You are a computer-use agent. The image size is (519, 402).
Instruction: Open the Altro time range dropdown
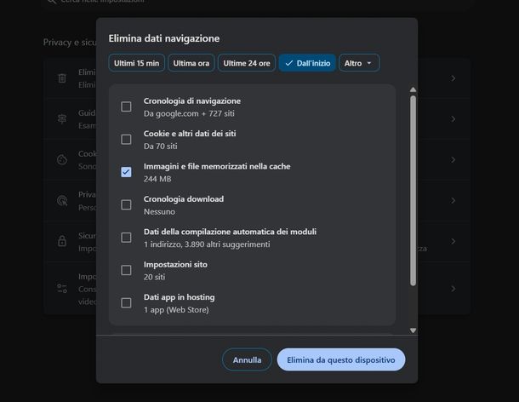(x=359, y=63)
